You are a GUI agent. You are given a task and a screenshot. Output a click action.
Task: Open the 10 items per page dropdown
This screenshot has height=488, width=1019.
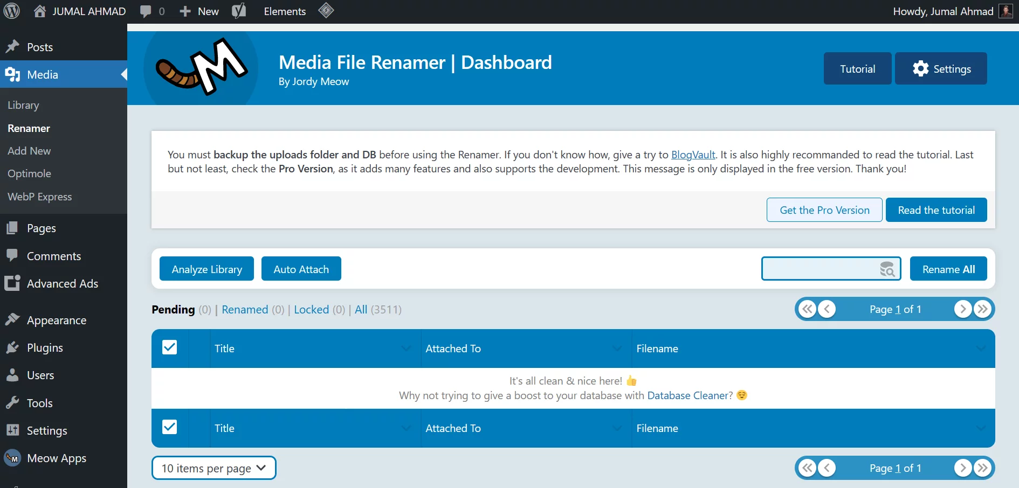pos(214,468)
